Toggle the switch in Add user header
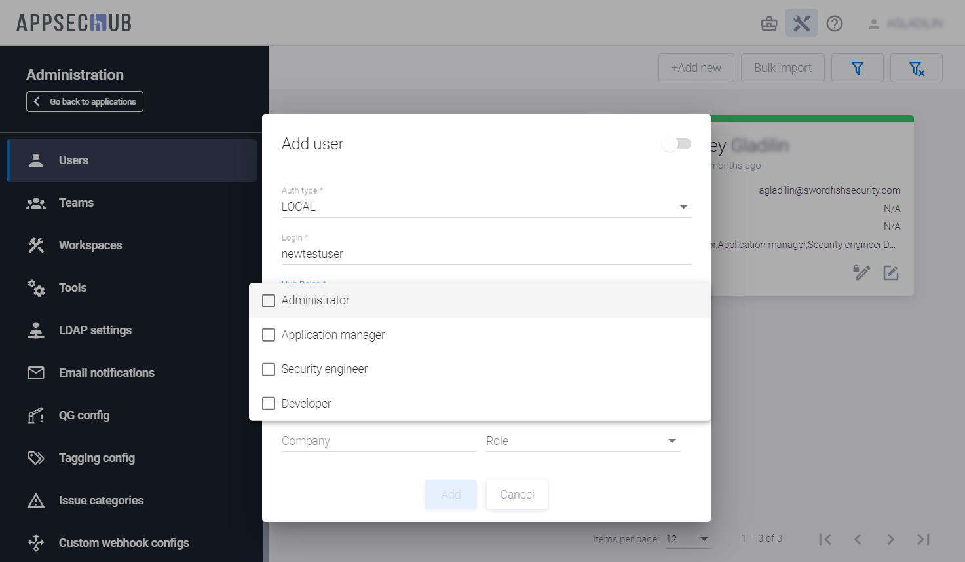 [x=676, y=144]
